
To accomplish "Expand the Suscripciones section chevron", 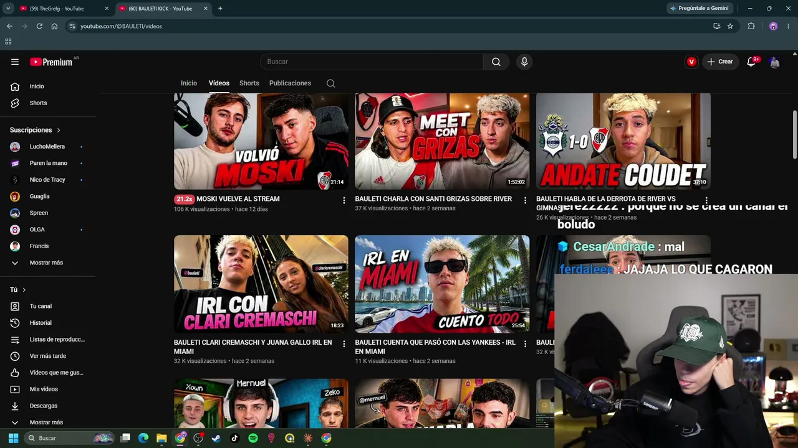I will 59,130.
